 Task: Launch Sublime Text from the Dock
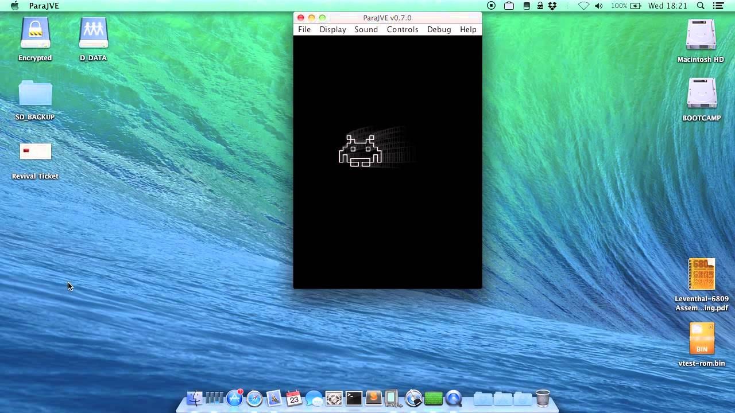tap(374, 398)
